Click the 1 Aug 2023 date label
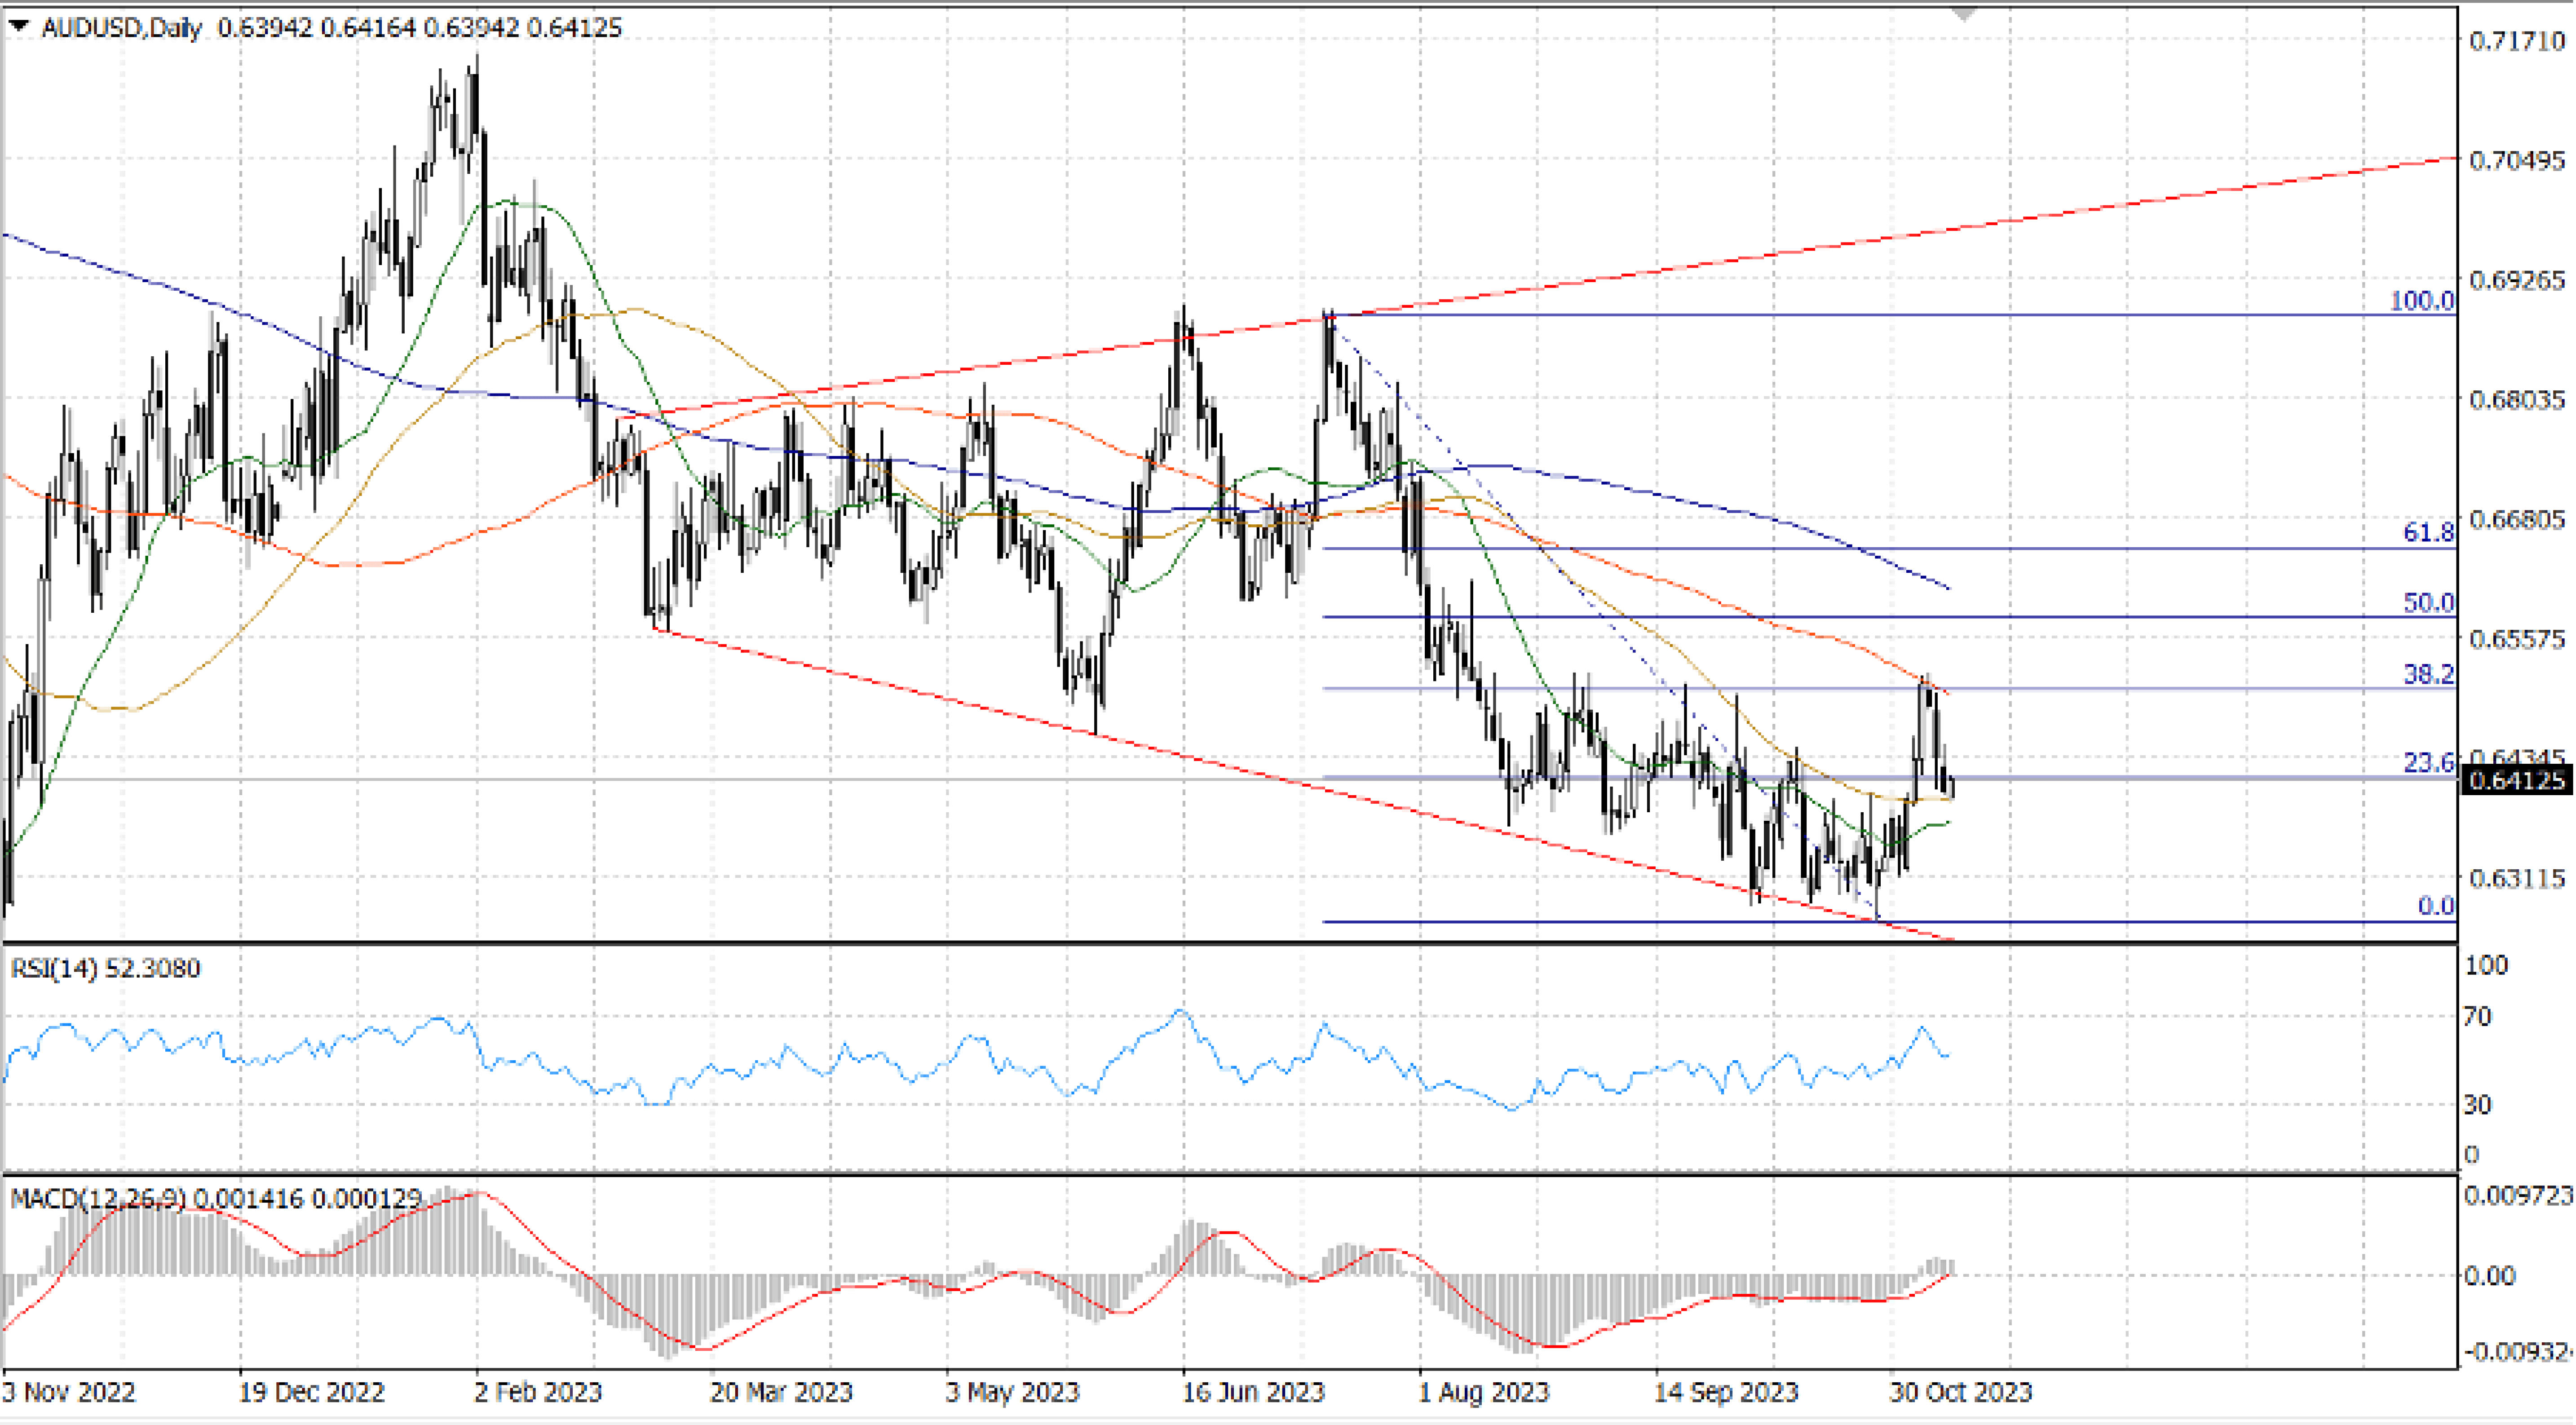 (x=1484, y=1392)
